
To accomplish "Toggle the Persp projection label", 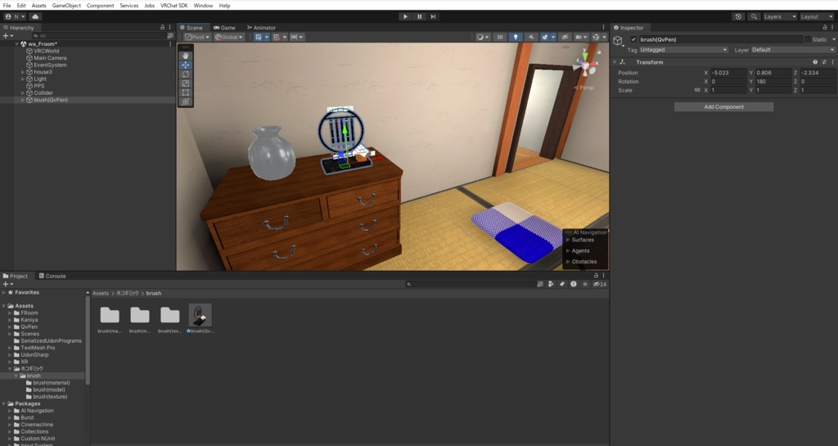I will [x=584, y=88].
